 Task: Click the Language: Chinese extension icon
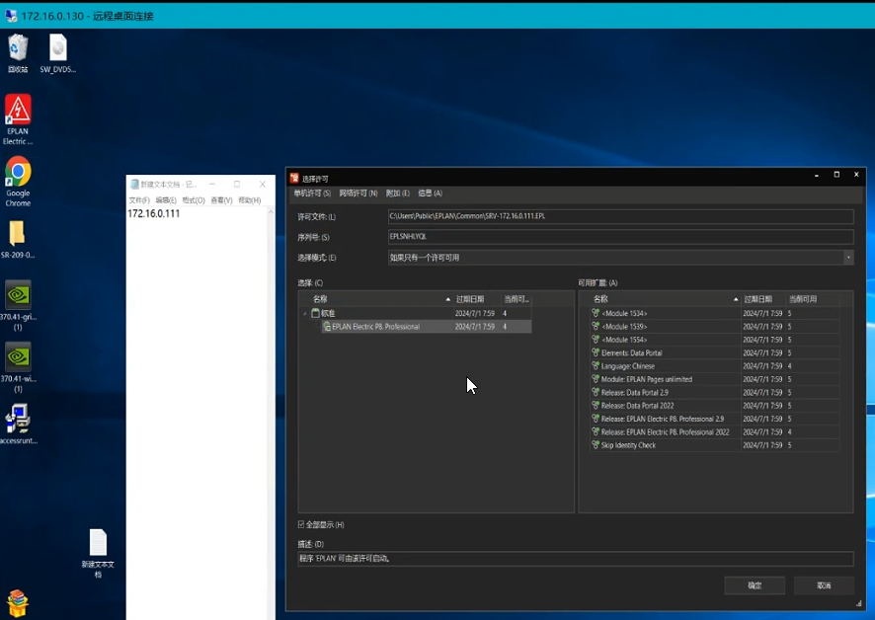pyautogui.click(x=596, y=366)
